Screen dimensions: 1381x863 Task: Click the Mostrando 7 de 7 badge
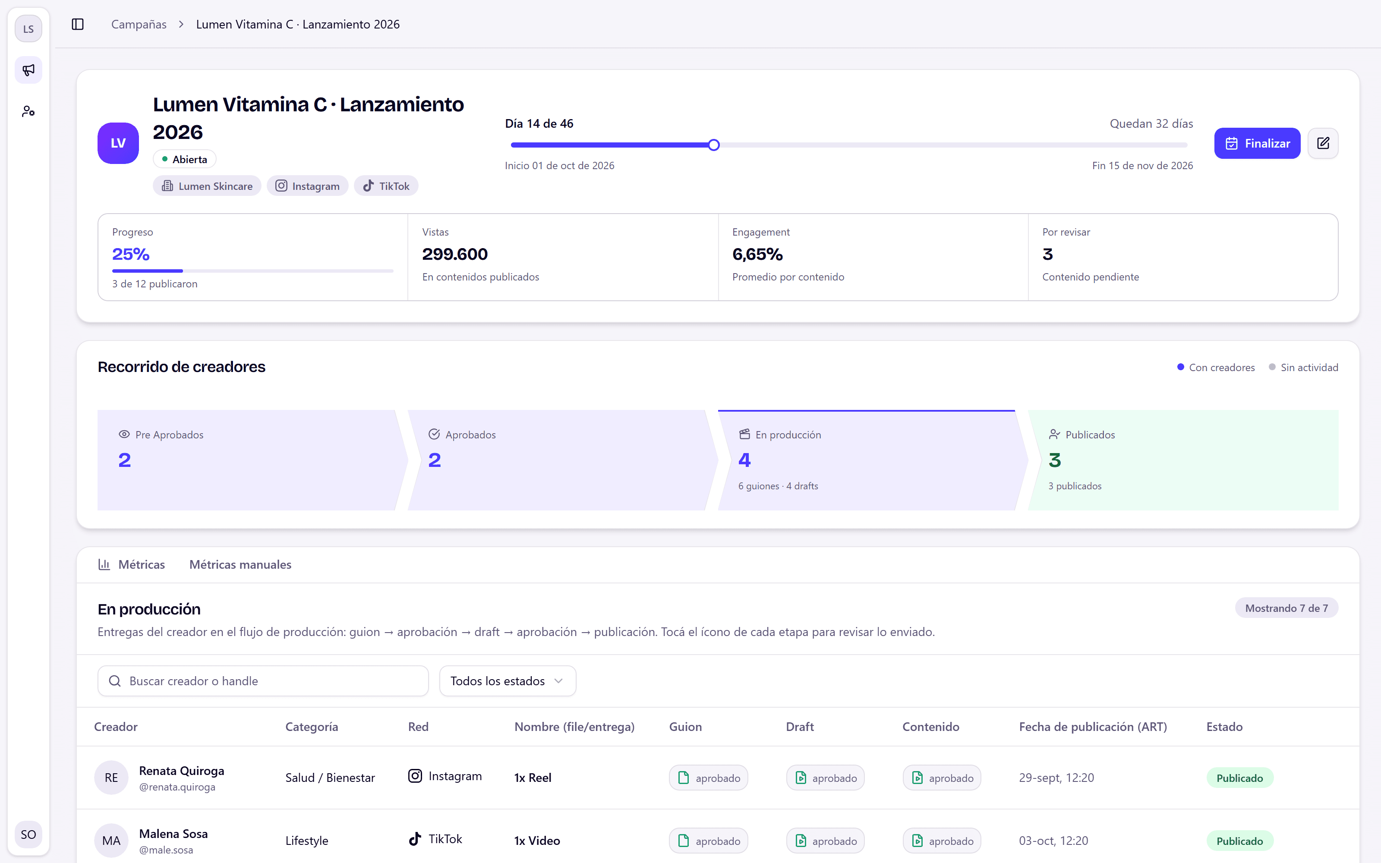point(1286,608)
